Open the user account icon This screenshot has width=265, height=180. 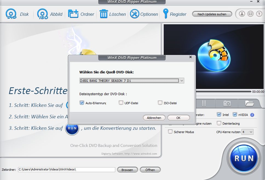point(242,14)
